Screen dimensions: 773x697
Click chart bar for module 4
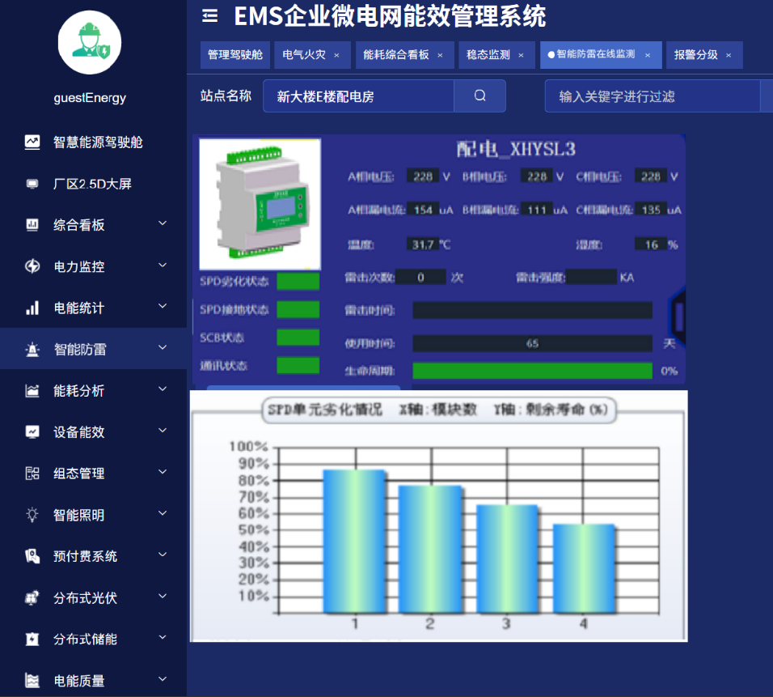click(x=584, y=568)
